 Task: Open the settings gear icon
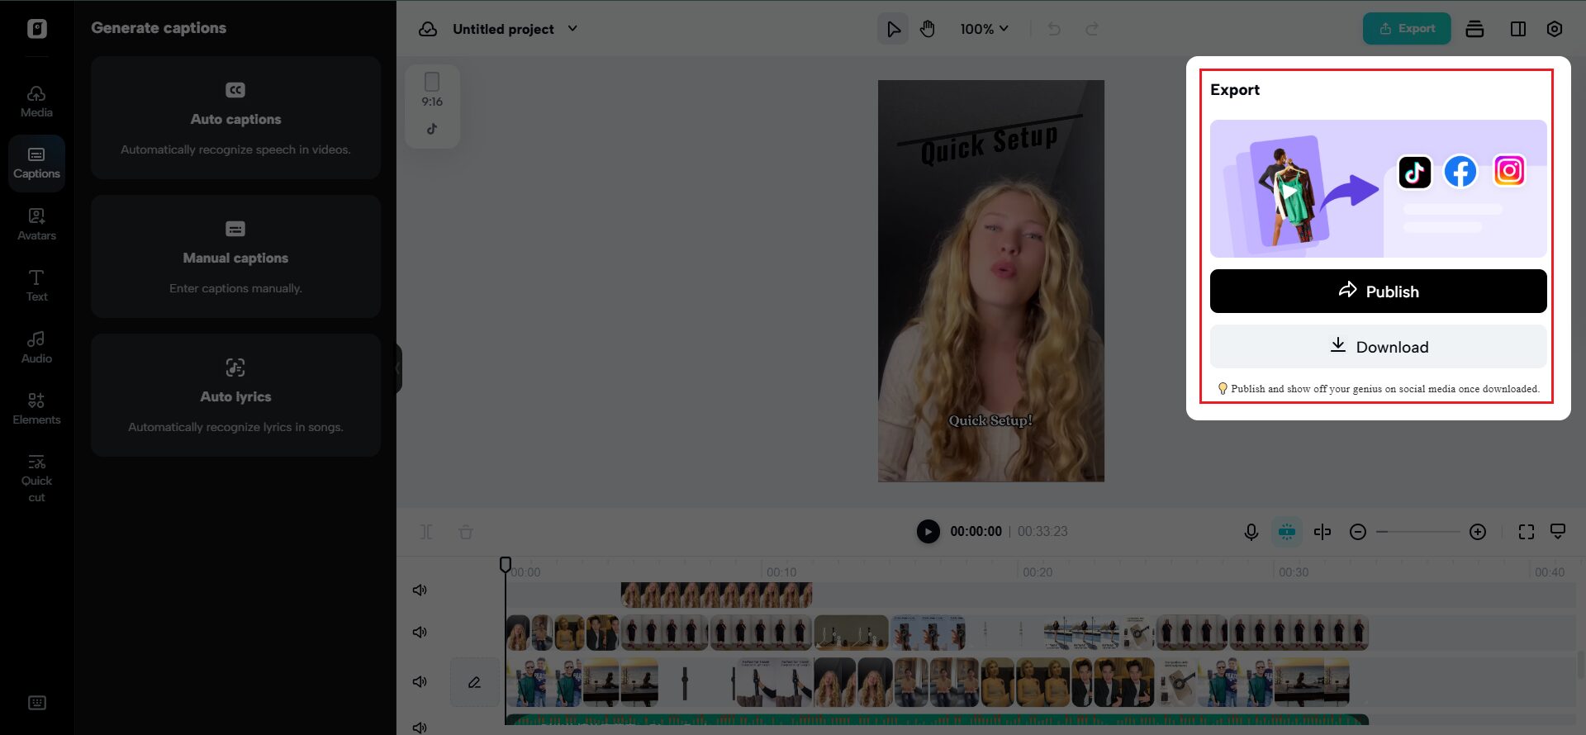point(1554,29)
